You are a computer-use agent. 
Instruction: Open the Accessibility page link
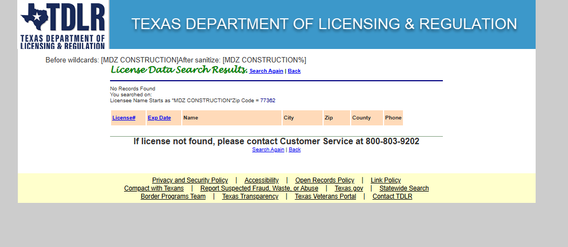[262, 180]
